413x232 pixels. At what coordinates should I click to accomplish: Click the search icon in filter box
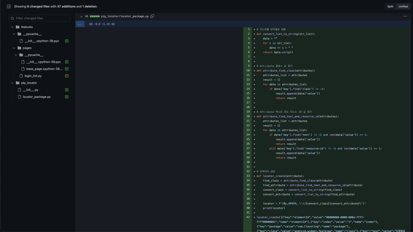click(x=13, y=18)
